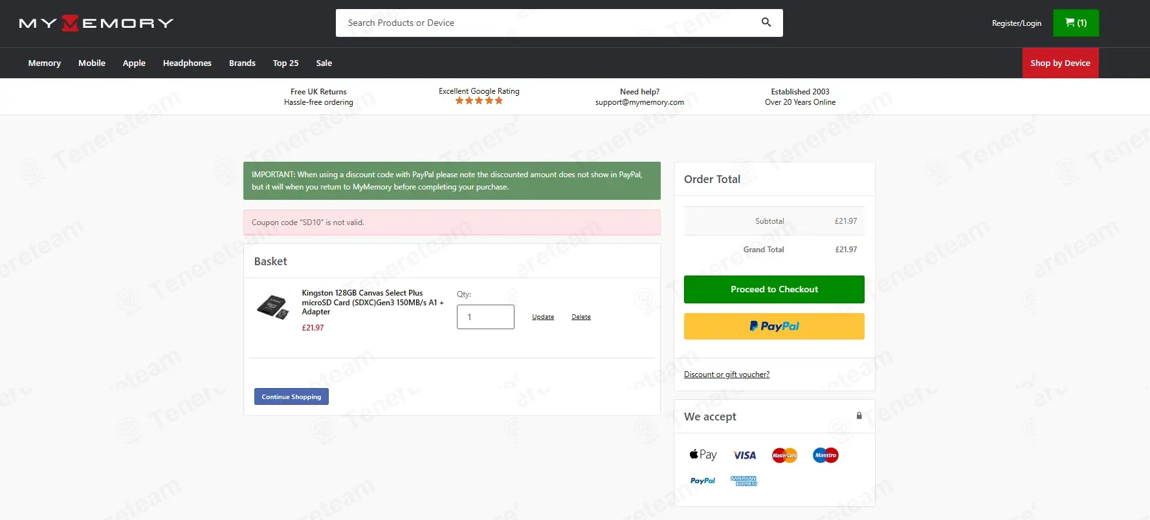Click the IMPORTANT PayPal discount notice
This screenshot has height=520, width=1150.
click(452, 180)
